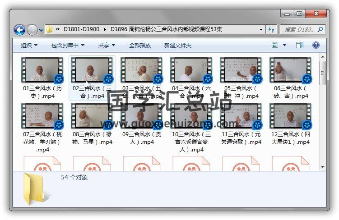Click scrollbar down arrow

323,167
